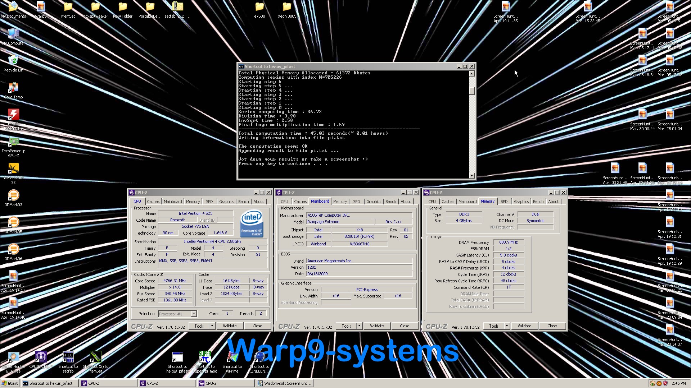Image resolution: width=691 pixels, height=388 pixels.
Task: Select the BIOS Version field 1202
Action: [359, 267]
